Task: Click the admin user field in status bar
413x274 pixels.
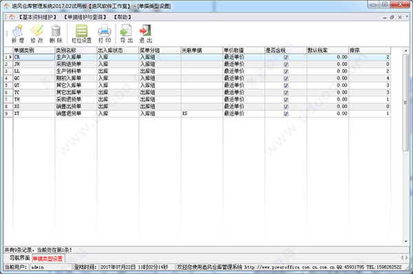Action: (x=51, y=267)
